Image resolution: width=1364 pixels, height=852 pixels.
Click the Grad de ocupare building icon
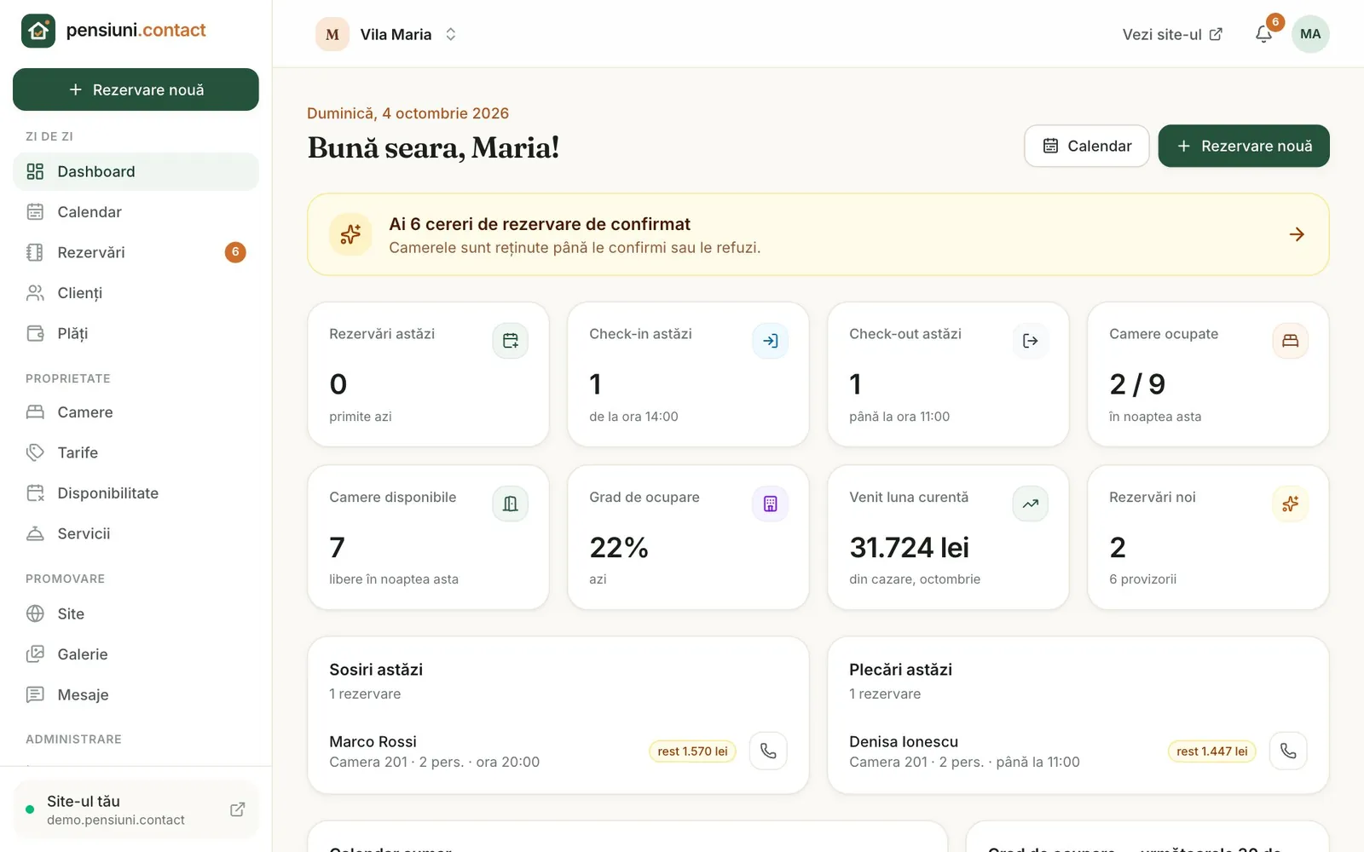pyautogui.click(x=771, y=504)
